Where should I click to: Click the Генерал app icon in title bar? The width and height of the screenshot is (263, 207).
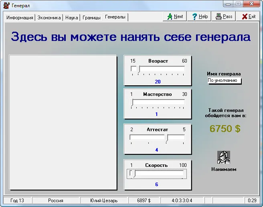[x=6, y=6]
